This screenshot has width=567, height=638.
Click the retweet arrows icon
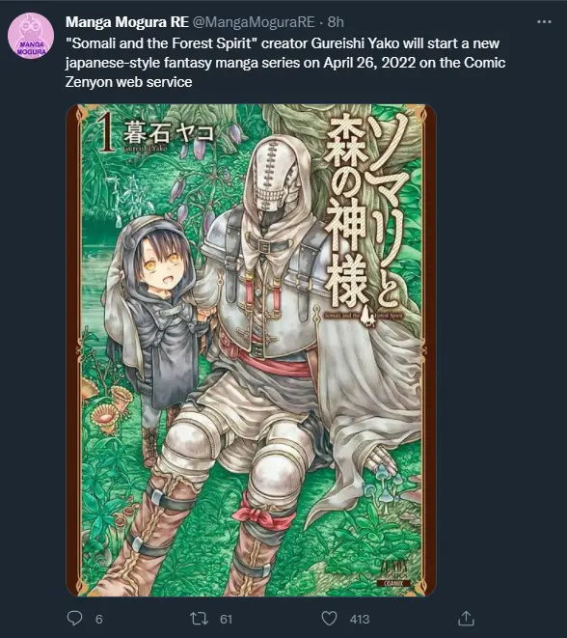pyautogui.click(x=200, y=619)
